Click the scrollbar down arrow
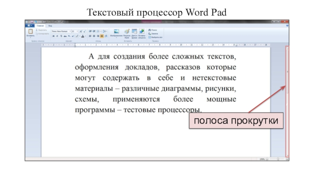This screenshot has width=314, height=176. pyautogui.click(x=288, y=155)
